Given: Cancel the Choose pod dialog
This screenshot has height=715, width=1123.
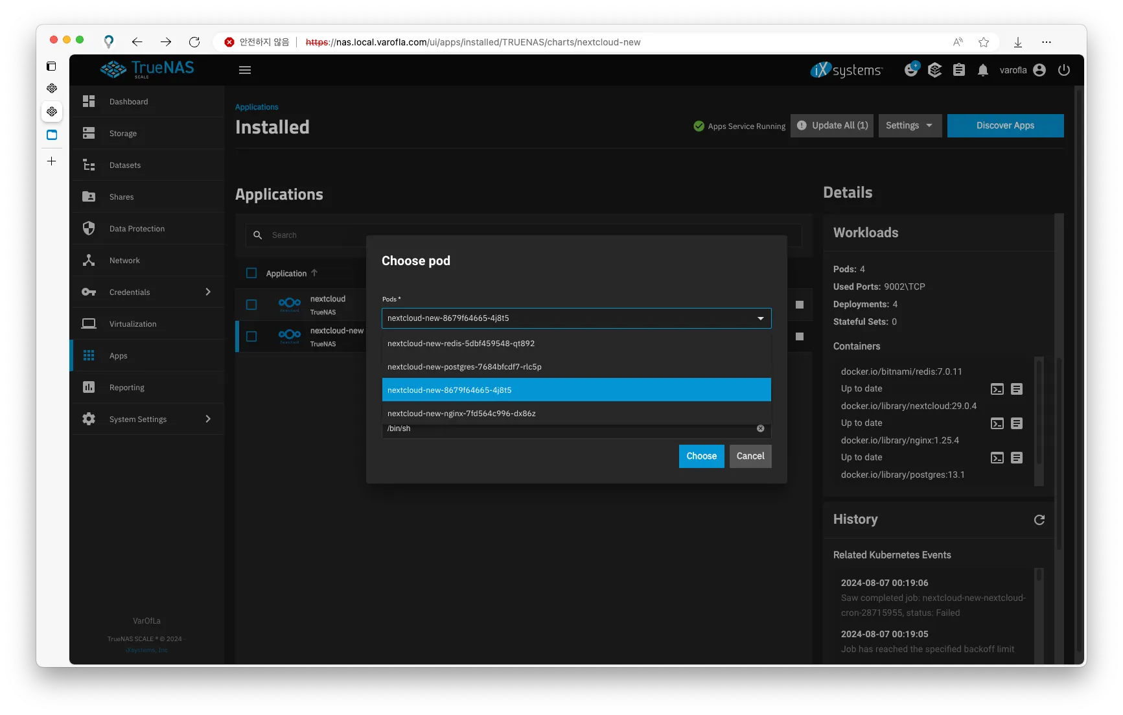Looking at the screenshot, I should 750,456.
